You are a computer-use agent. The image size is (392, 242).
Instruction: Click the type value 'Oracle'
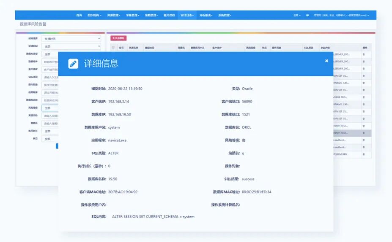click(247, 89)
